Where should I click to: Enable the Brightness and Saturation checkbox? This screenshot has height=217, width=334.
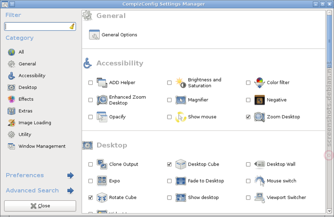point(170,82)
